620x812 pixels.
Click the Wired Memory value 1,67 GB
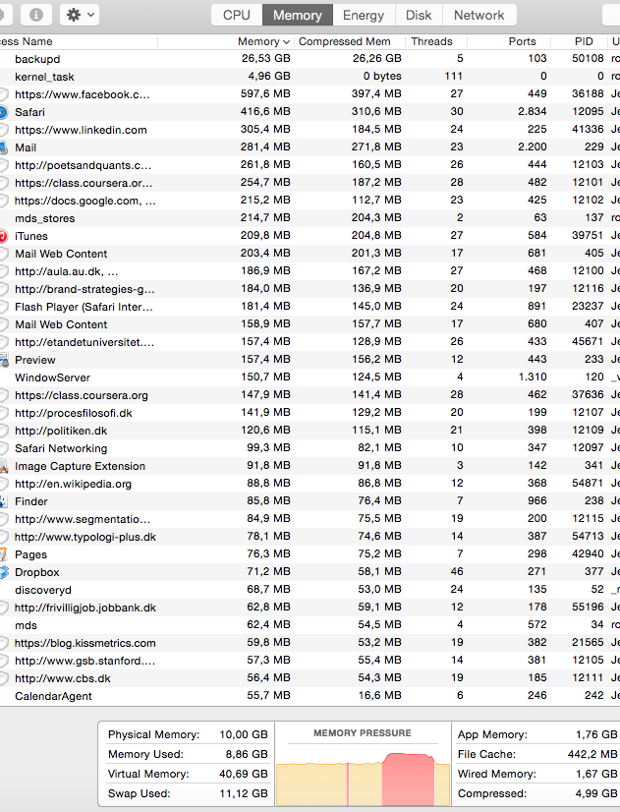(596, 774)
